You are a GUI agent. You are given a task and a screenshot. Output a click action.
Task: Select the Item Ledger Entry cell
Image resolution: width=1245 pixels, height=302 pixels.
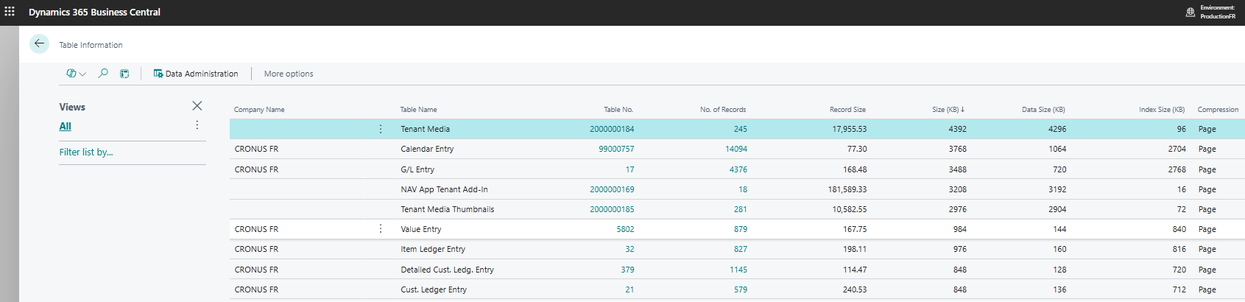433,249
